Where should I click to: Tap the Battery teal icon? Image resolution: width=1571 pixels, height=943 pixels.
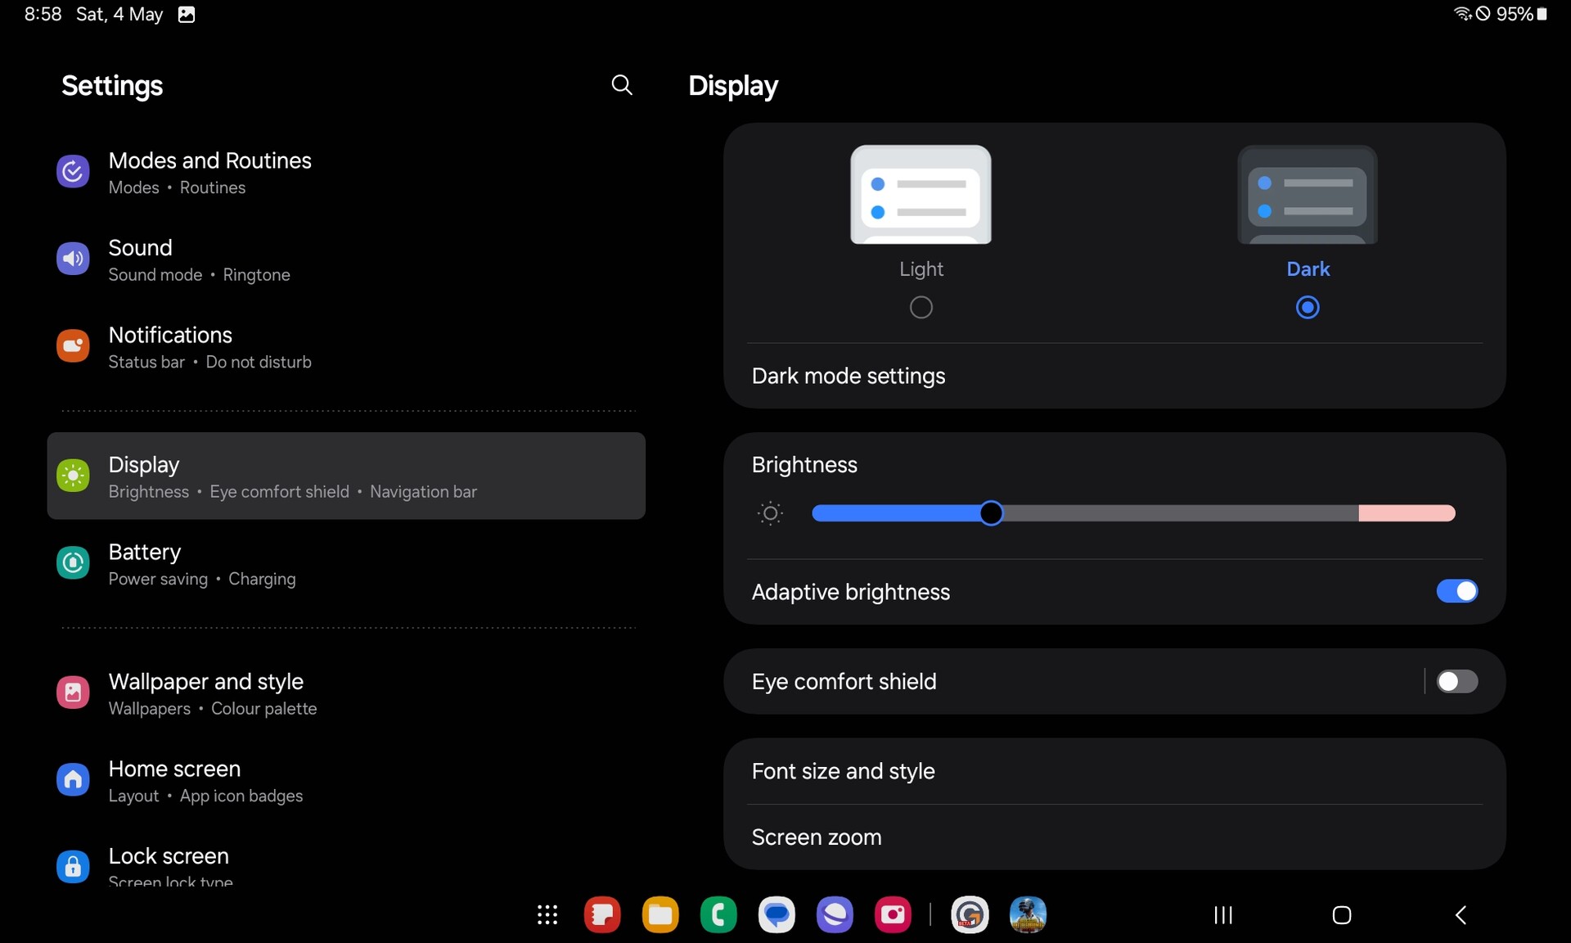point(73,562)
